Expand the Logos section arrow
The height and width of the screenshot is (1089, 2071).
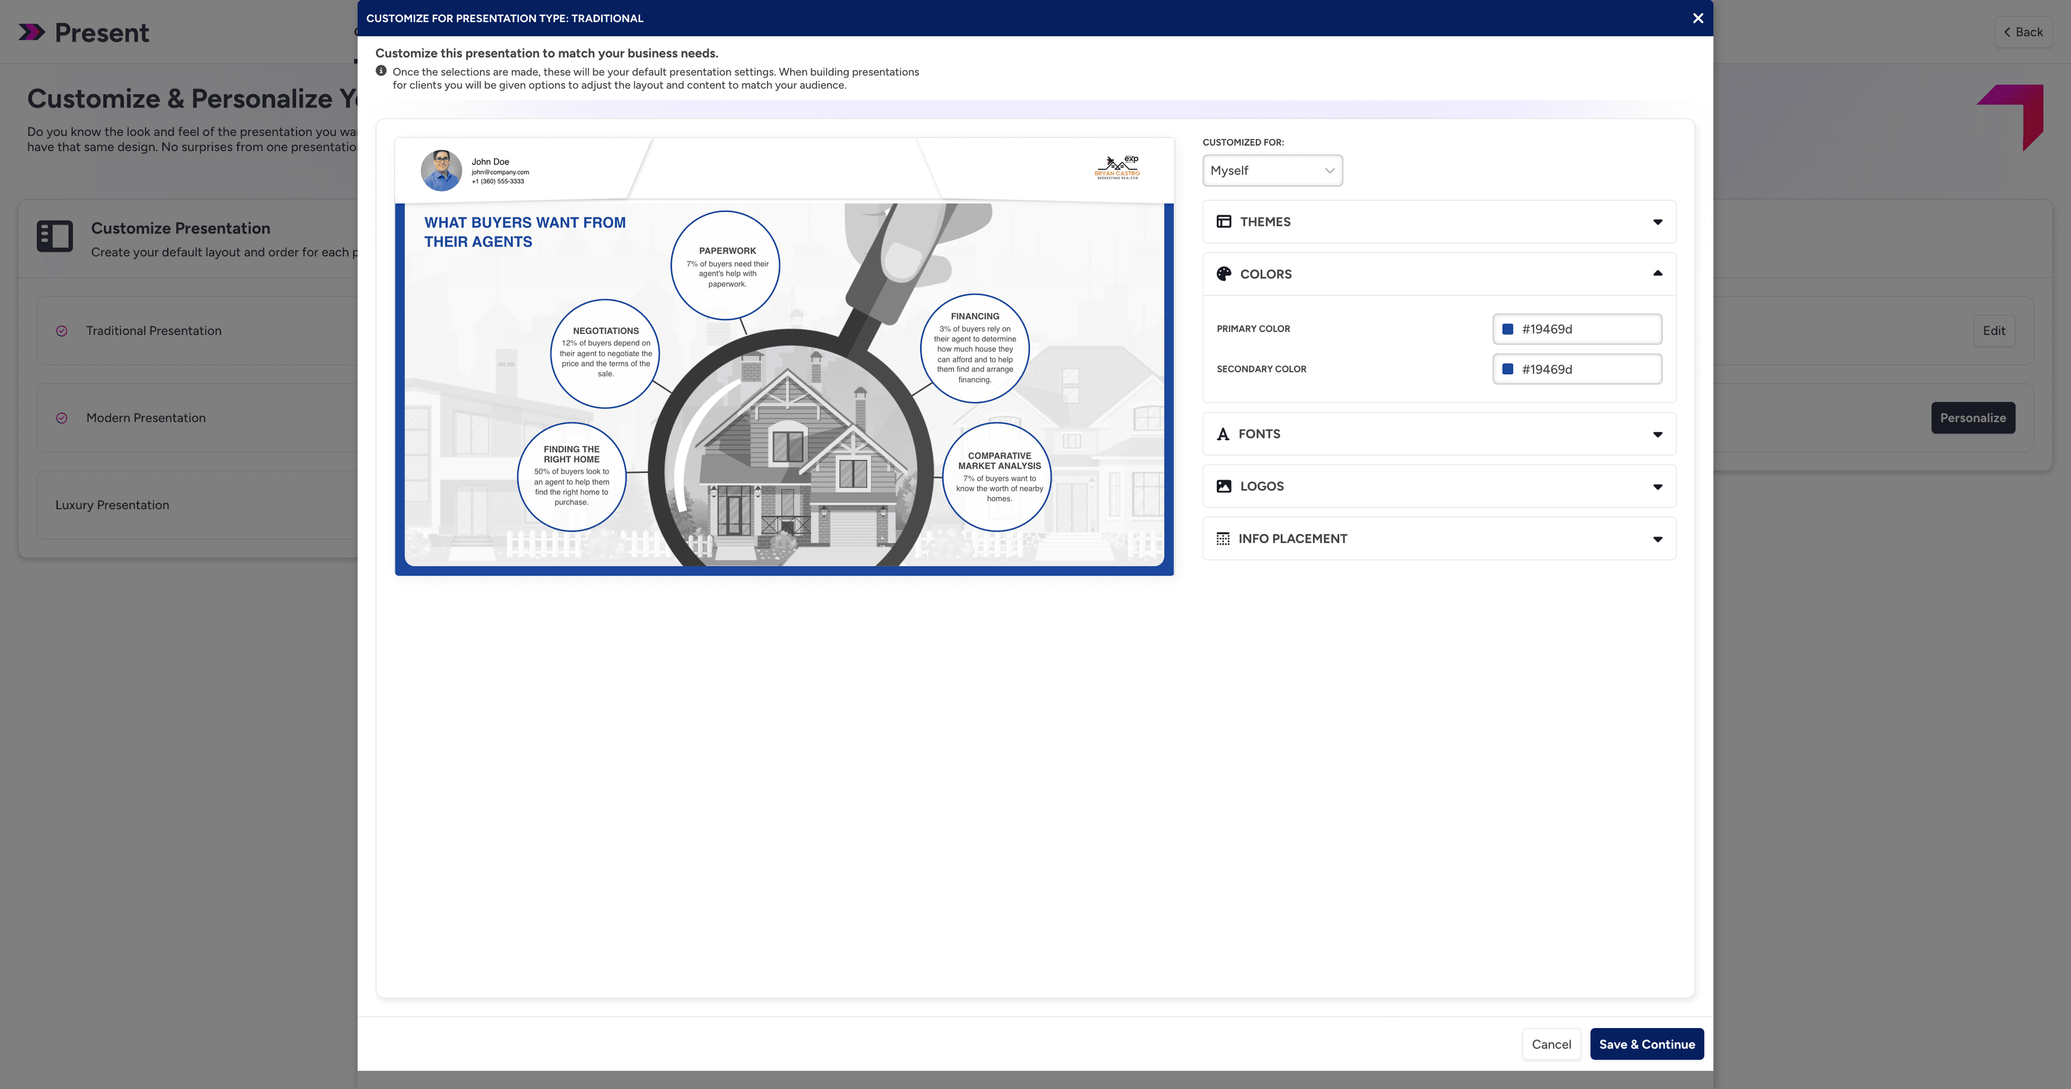click(1658, 487)
